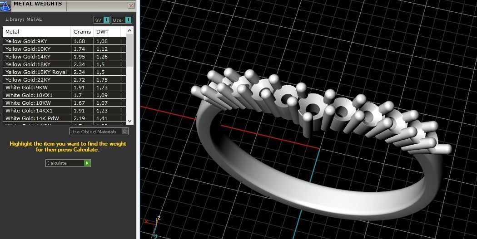
Task: Select the White Gold:10KW row
Action: pyautogui.click(x=64, y=103)
